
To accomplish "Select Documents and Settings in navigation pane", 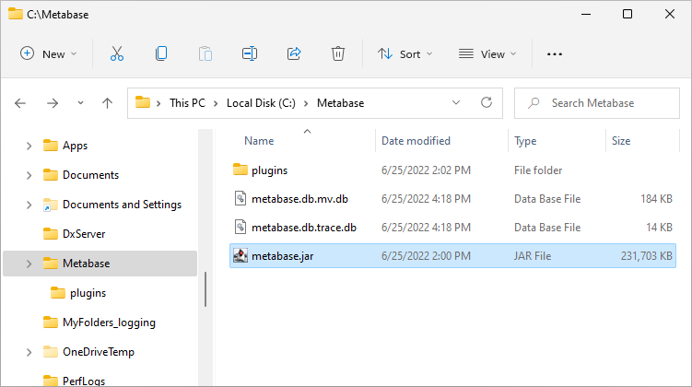I will [122, 205].
